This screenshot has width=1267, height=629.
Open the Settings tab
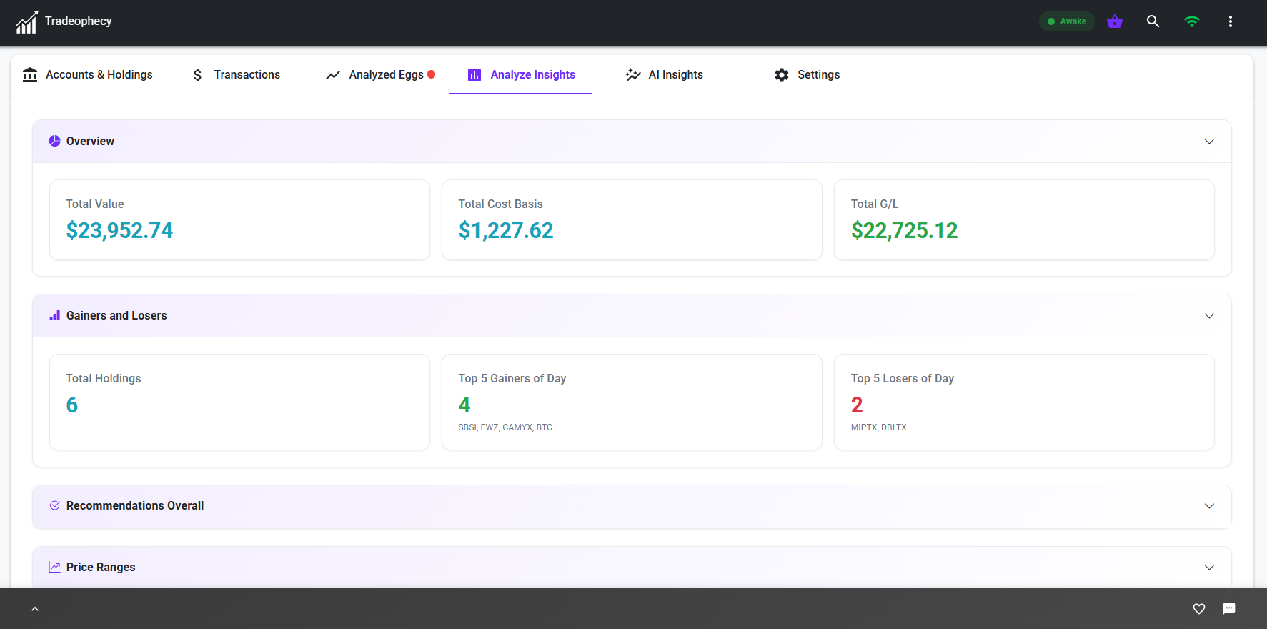pos(808,75)
